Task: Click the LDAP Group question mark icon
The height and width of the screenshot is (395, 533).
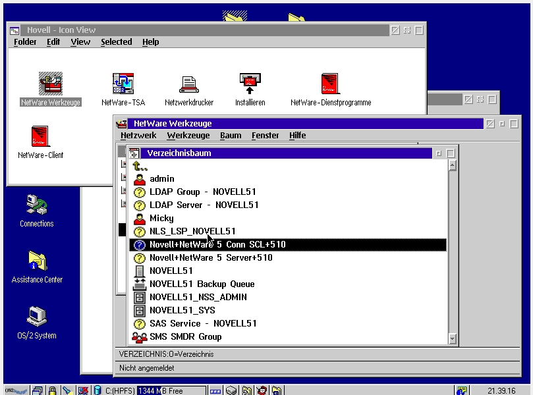Action: (140, 192)
